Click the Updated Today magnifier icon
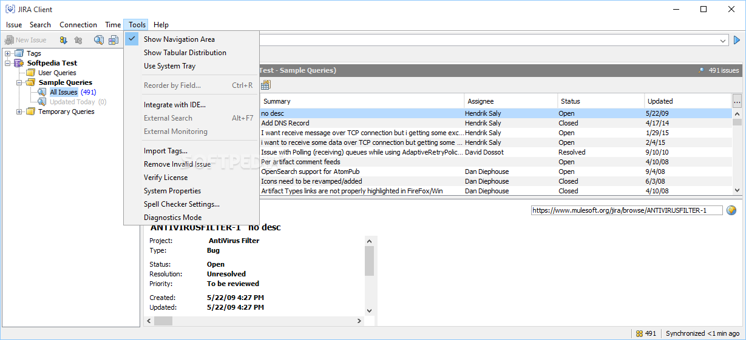 tap(42, 102)
